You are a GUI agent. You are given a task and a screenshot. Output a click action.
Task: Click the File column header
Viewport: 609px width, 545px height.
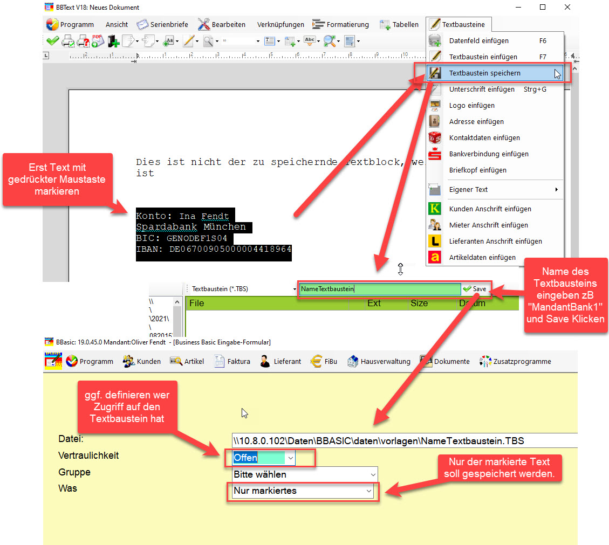(267, 303)
